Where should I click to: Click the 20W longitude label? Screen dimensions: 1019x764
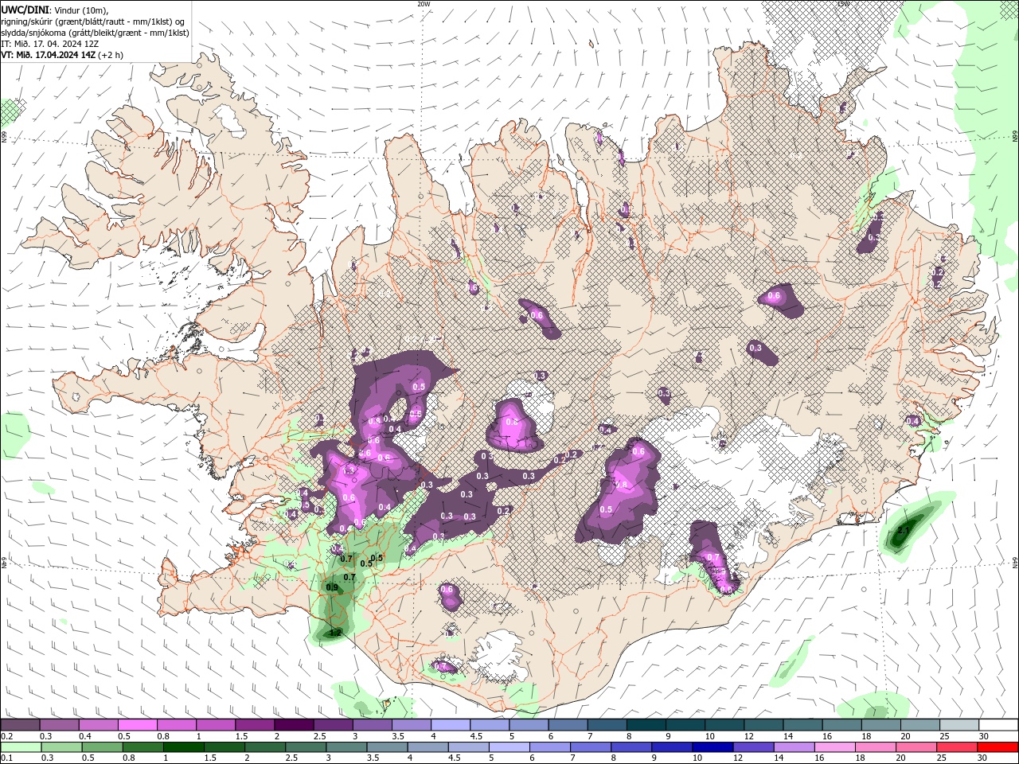click(424, 4)
